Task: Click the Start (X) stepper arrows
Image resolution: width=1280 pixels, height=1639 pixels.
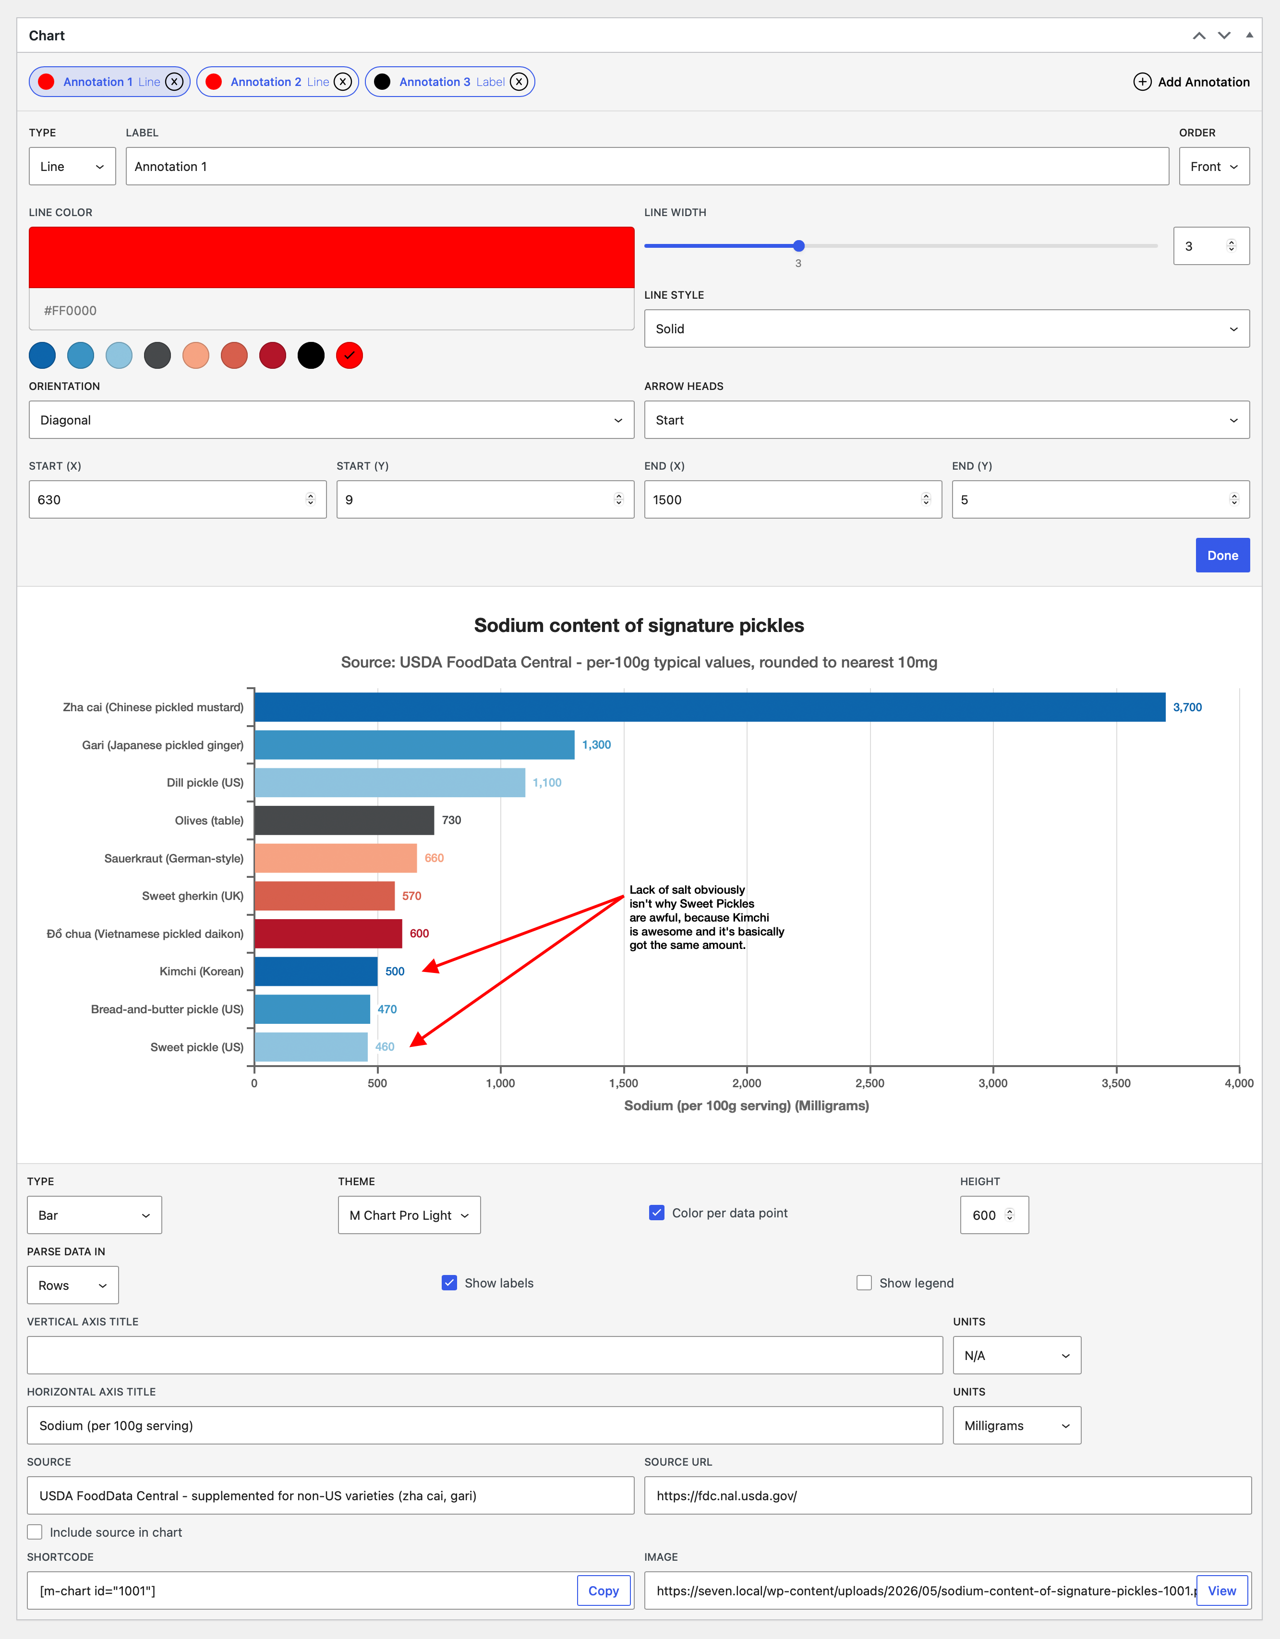Action: (x=311, y=499)
